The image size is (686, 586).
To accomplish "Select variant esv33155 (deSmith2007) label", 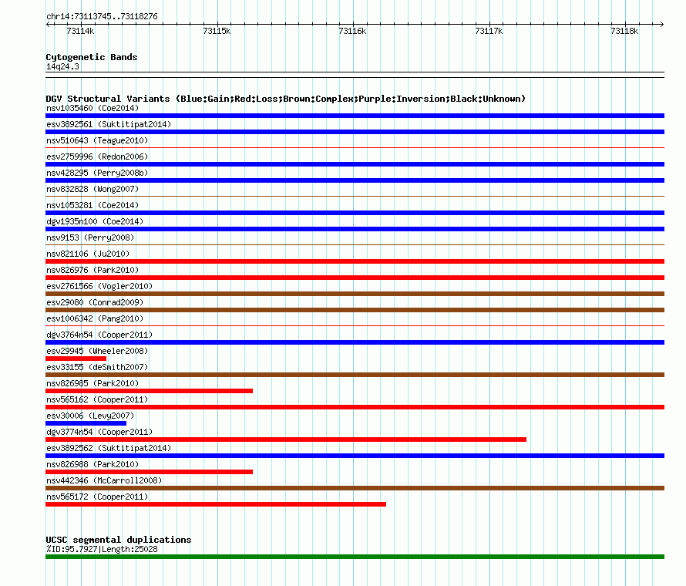I will coord(97,367).
